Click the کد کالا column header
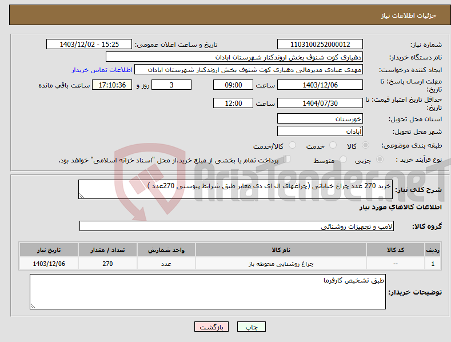451x342 pixels. click(396, 250)
